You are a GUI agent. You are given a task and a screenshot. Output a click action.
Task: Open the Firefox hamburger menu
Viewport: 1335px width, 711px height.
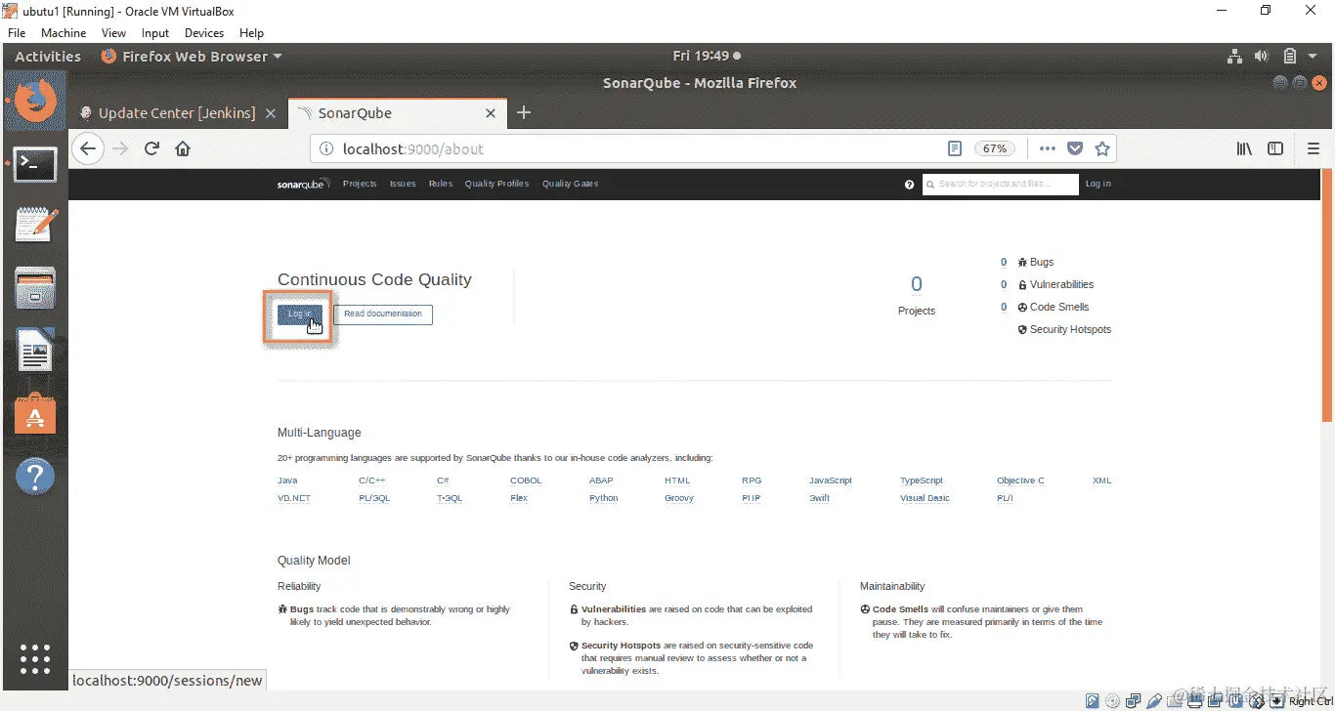(x=1313, y=148)
